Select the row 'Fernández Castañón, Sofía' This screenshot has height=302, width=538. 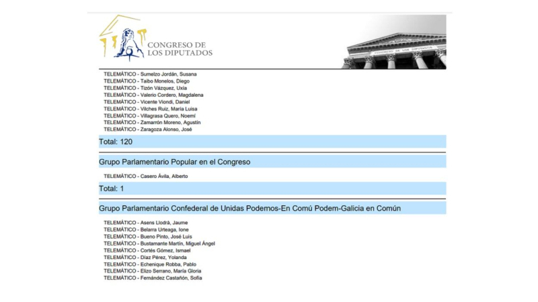click(x=153, y=278)
